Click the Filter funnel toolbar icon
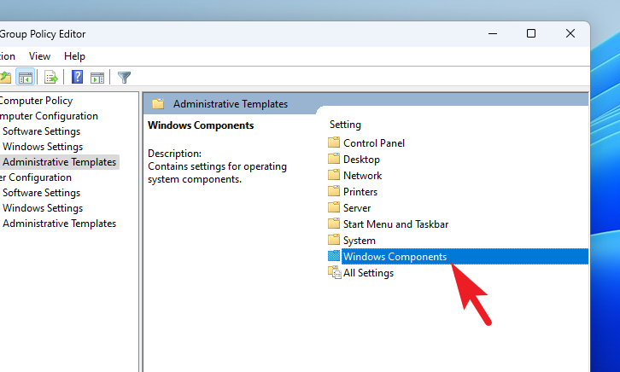 [124, 78]
